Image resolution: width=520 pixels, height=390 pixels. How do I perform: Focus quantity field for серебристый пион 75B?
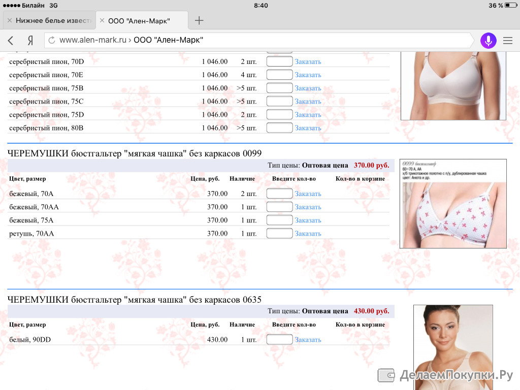point(280,88)
